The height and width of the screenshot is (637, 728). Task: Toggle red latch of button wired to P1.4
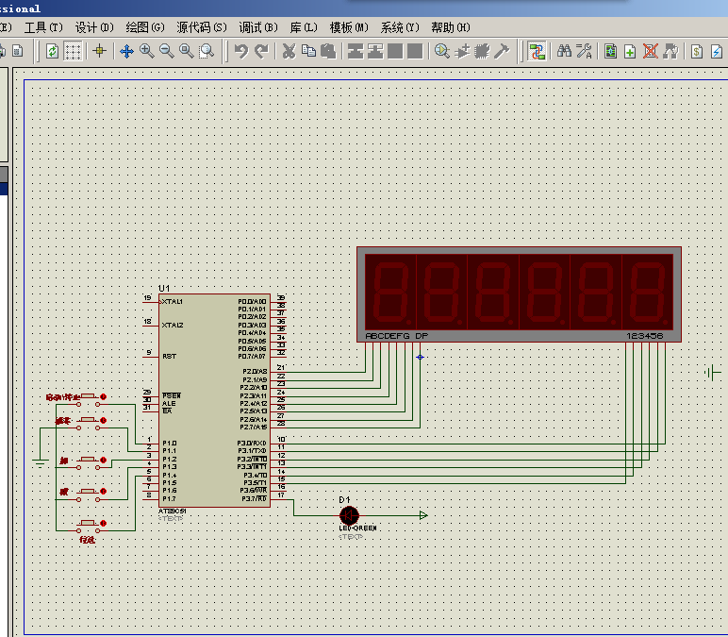tap(103, 523)
